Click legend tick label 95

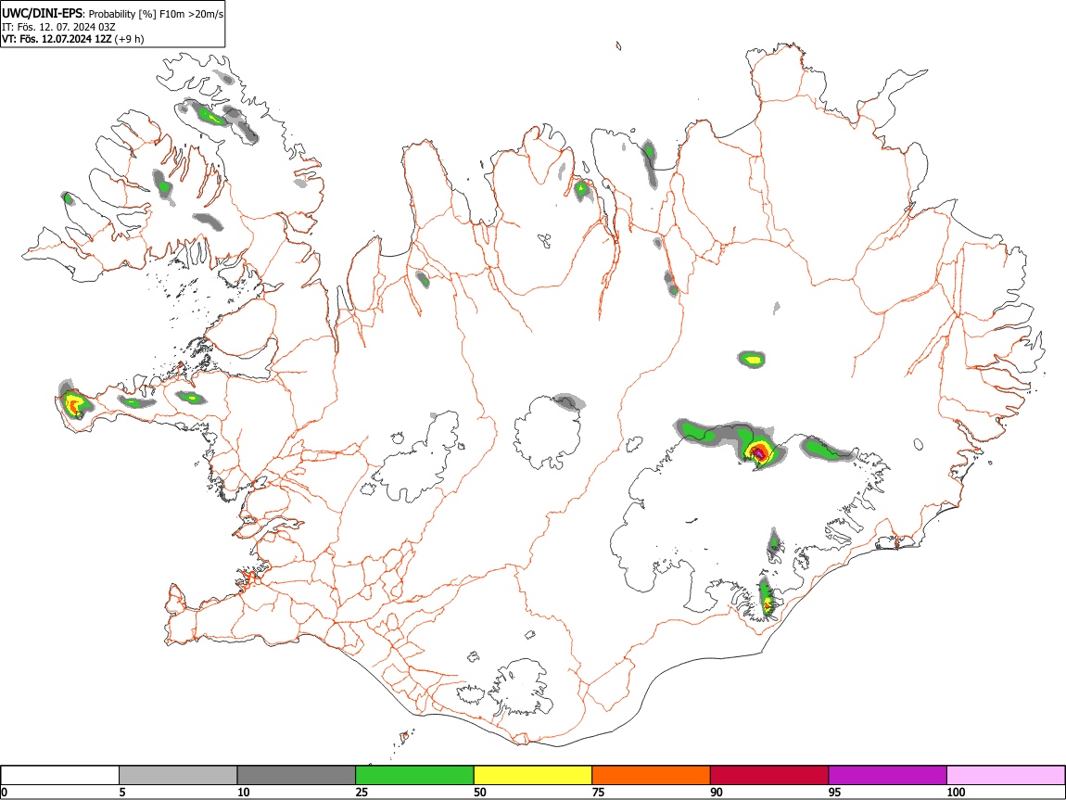click(835, 792)
